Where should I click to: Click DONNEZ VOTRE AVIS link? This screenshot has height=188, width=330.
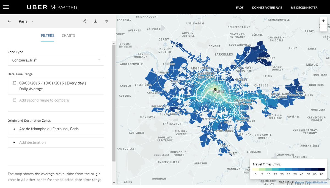[267, 8]
